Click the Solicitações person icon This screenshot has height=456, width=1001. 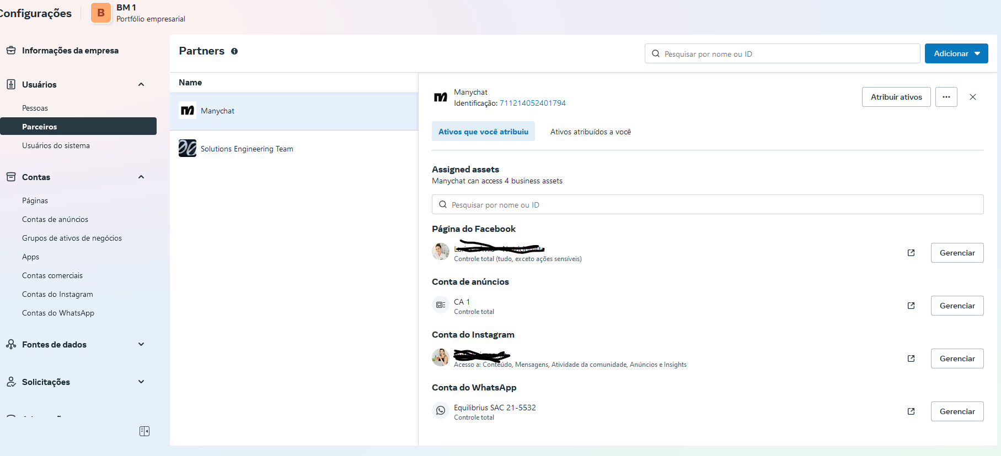point(11,382)
